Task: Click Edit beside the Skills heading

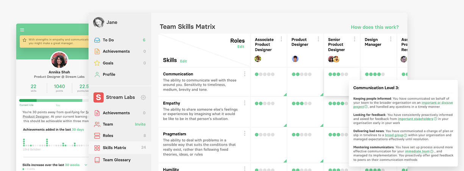Action: click(183, 61)
